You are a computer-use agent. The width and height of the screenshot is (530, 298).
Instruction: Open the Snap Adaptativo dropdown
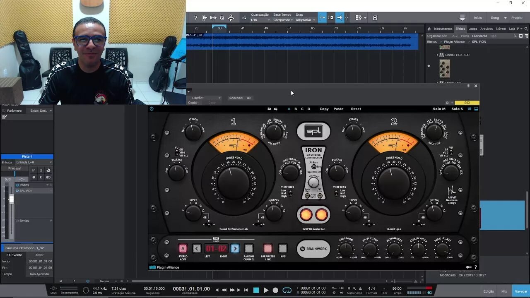coord(305,20)
